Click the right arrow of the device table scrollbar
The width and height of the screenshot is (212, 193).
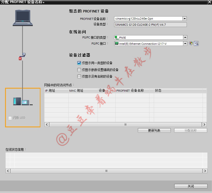[x=204, y=124]
